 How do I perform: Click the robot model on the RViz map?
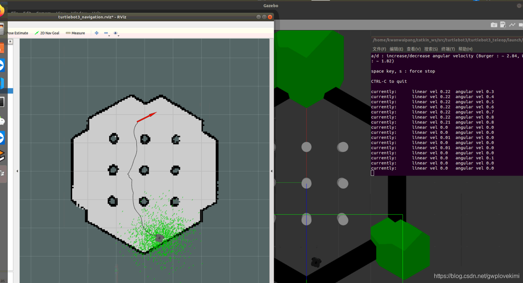coord(159,238)
